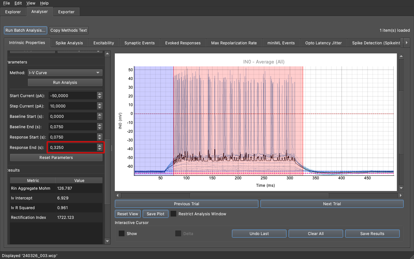Increase Response End with up arrow
The width and height of the screenshot is (414, 259).
[x=100, y=146]
